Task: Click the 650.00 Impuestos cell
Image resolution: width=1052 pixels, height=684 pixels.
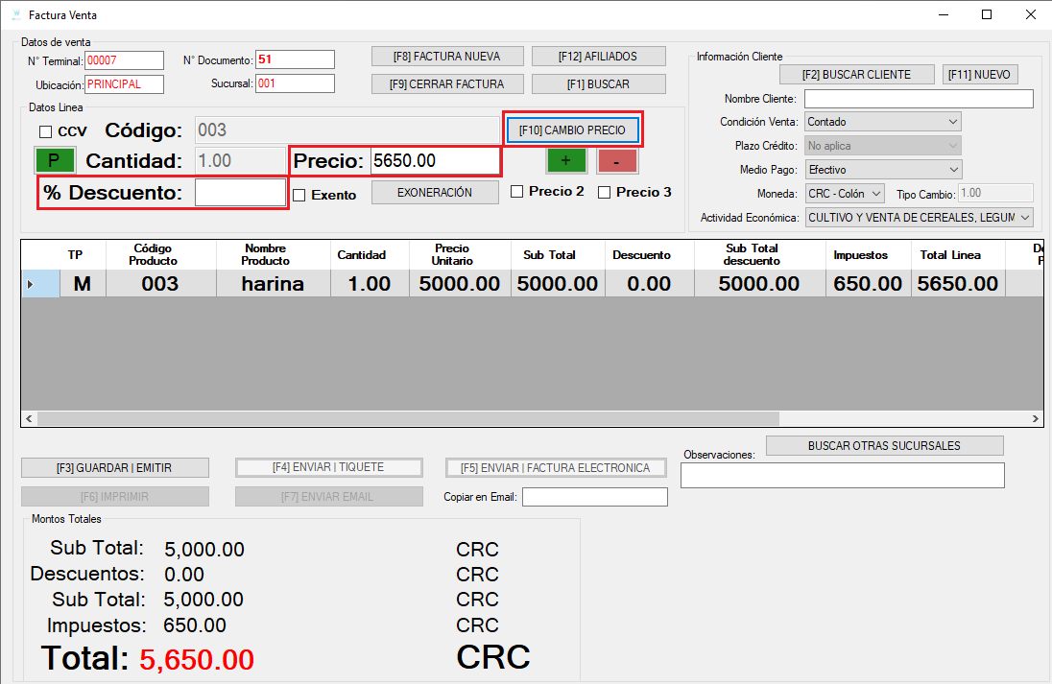Action: pyautogui.click(x=868, y=284)
